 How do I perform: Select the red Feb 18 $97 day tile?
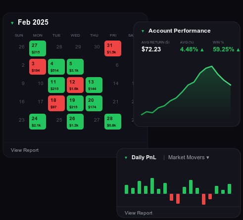pos(56,103)
